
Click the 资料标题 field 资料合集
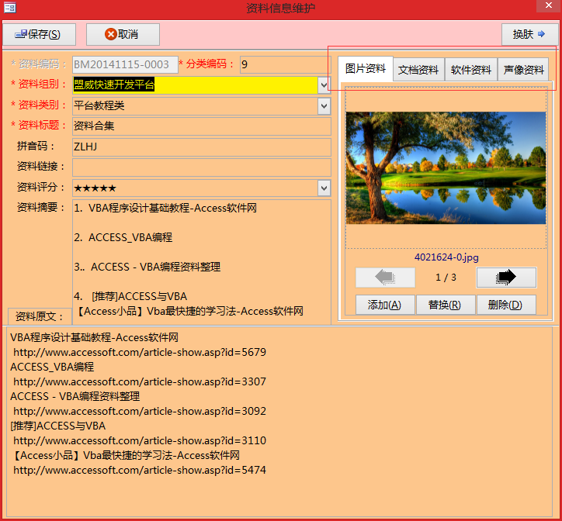(x=201, y=126)
